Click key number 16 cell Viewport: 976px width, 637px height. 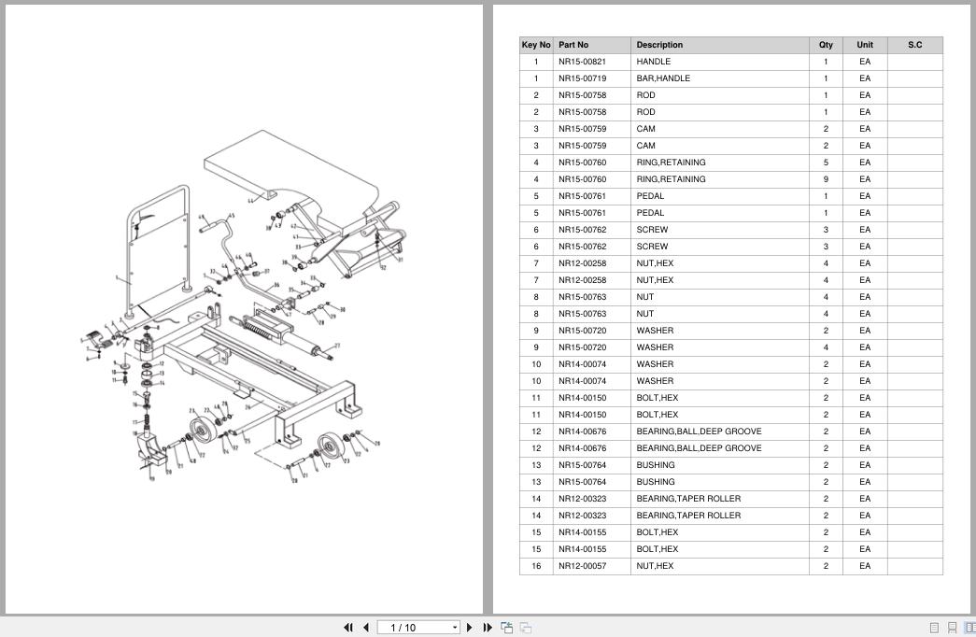pos(536,566)
